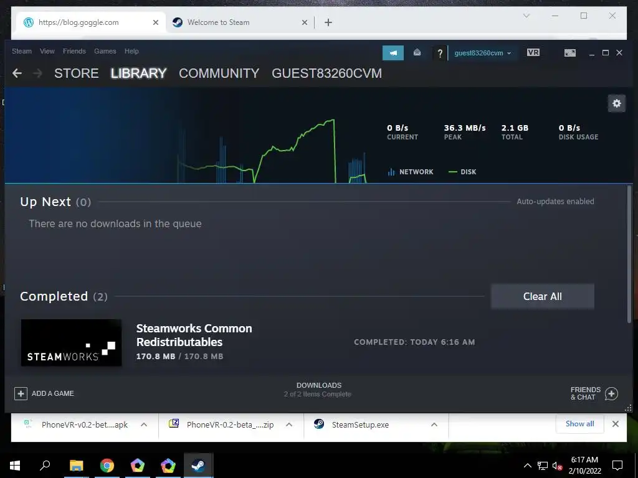Click muted volume tray icon
This screenshot has width=638, height=478.
point(557,466)
